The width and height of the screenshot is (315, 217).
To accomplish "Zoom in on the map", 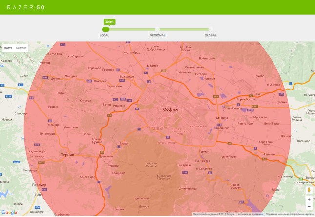I will click(x=309, y=199).
